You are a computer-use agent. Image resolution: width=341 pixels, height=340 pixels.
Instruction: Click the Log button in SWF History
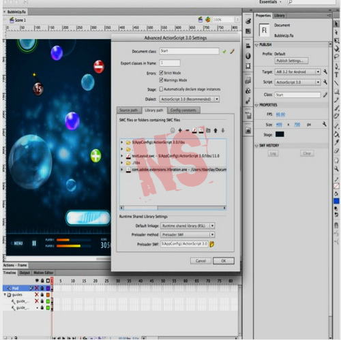[x=273, y=153]
